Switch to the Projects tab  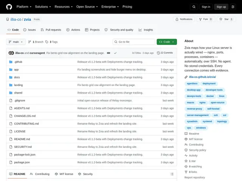pyautogui.click(x=92, y=30)
